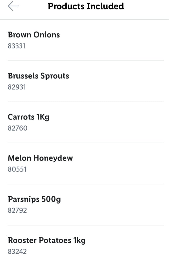Viewport: 169px width, 262px height.
Task: Click the Brussels Sprouts label
Action: tap(38, 76)
